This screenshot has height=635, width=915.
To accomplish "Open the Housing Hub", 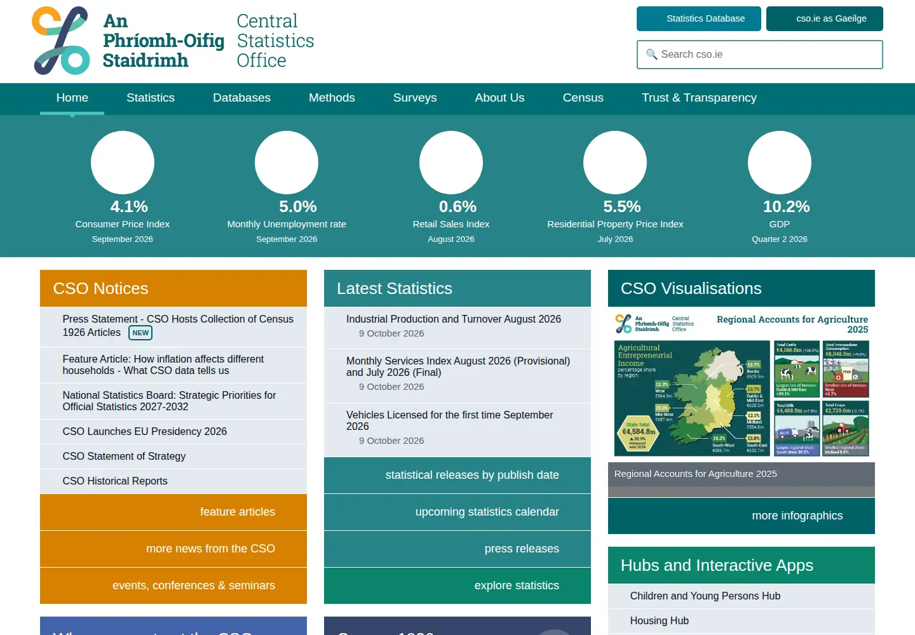I will [x=742, y=621].
